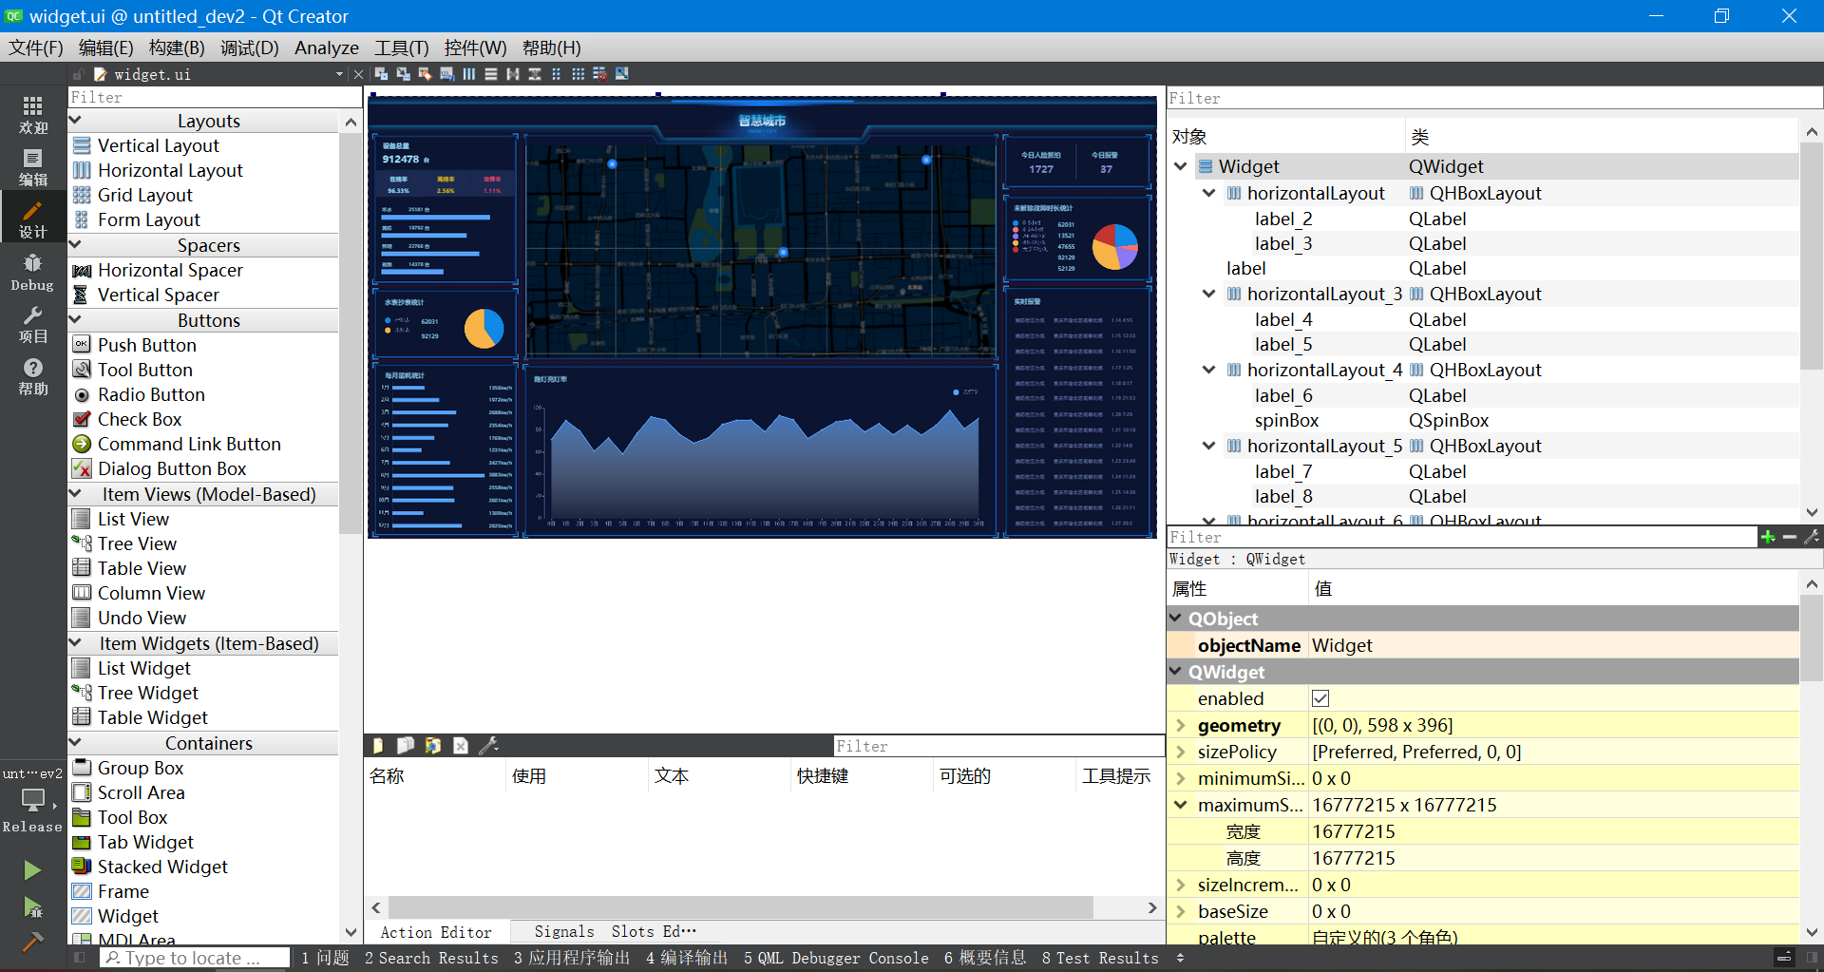Open the 构建(B) menu

pyautogui.click(x=177, y=48)
